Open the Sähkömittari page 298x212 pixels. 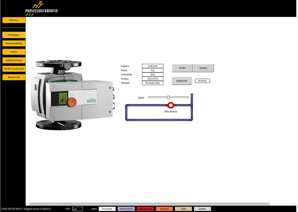click(14, 60)
